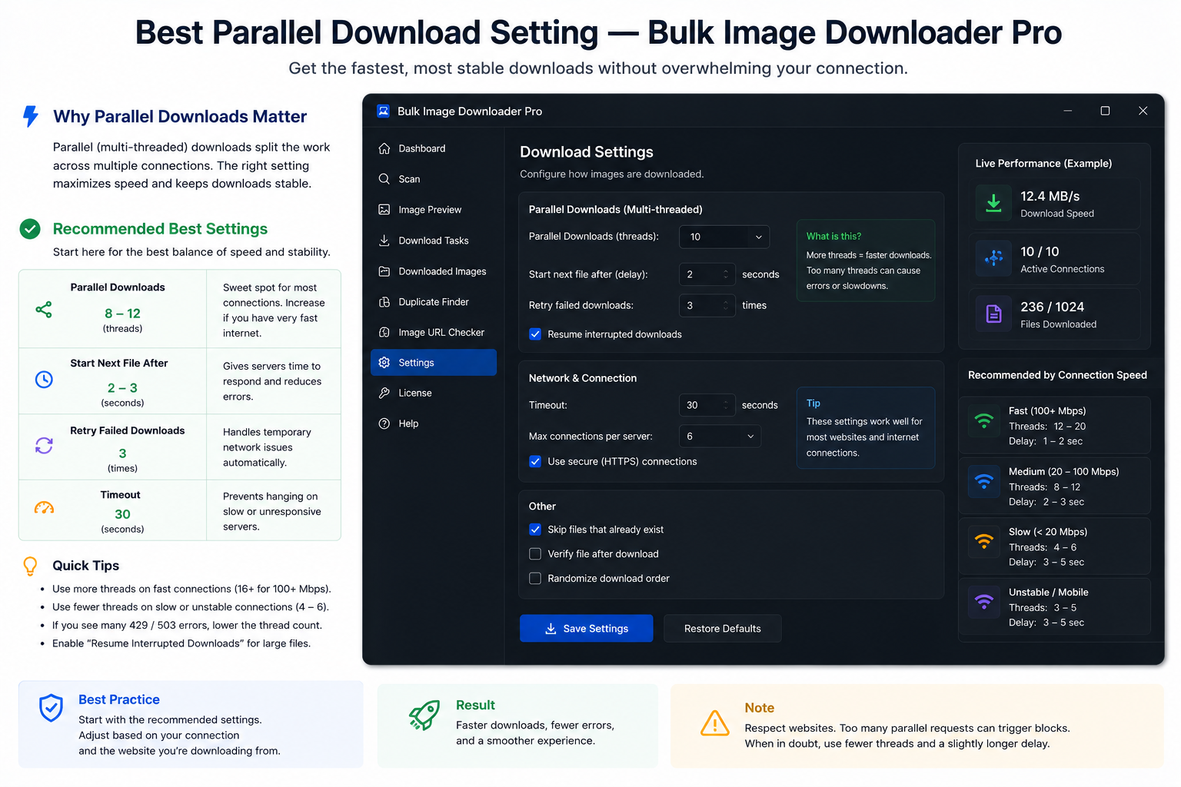Click the Help question mark icon
The height and width of the screenshot is (787, 1181).
[384, 423]
